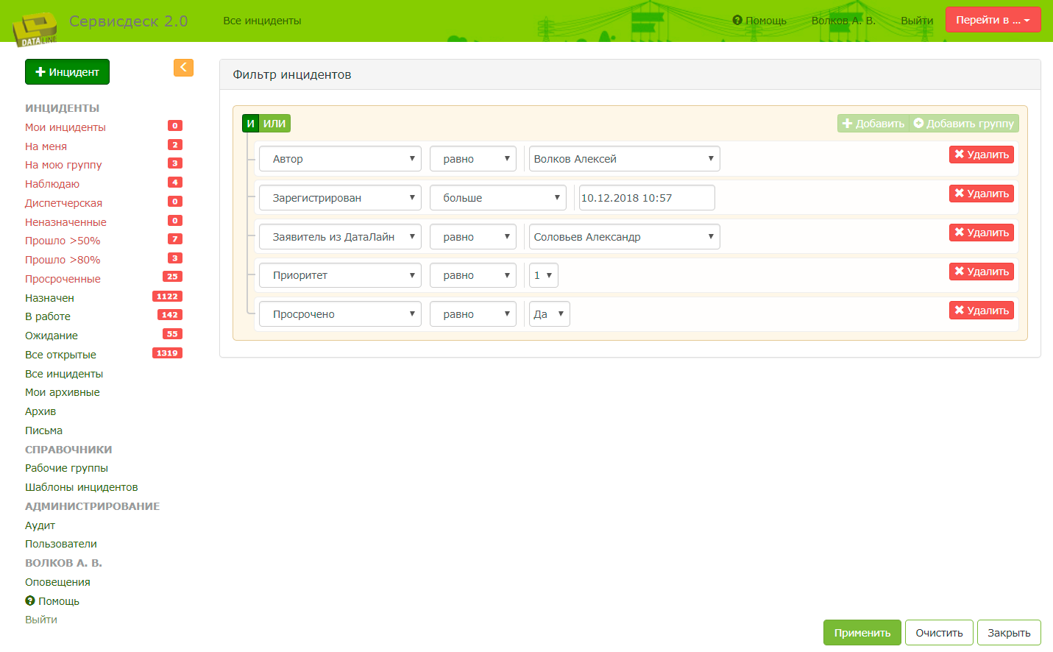Click Выйти at the sidebar bottom
Image resolution: width=1053 pixels, height=652 pixels.
click(41, 620)
